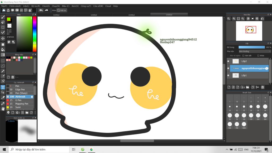Select the Hand pan tool

click(3, 109)
